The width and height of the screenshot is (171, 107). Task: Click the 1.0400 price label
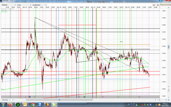click(x=164, y=46)
